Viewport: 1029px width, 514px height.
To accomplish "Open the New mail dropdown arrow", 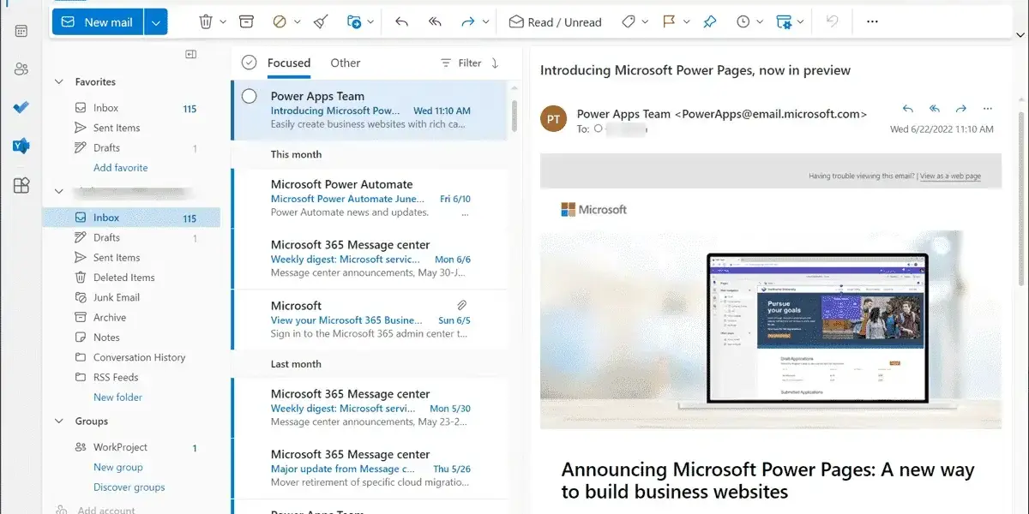I will (x=155, y=22).
